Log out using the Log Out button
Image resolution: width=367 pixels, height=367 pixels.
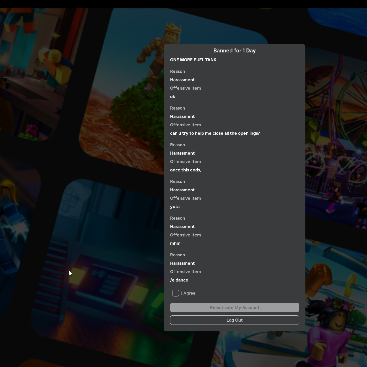(x=235, y=320)
